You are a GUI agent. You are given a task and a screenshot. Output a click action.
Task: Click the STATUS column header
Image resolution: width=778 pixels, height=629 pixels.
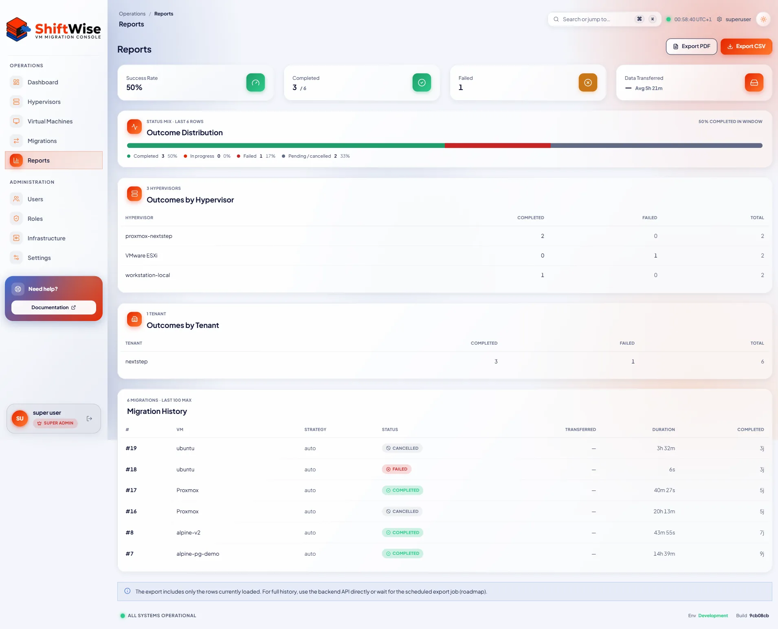click(390, 430)
